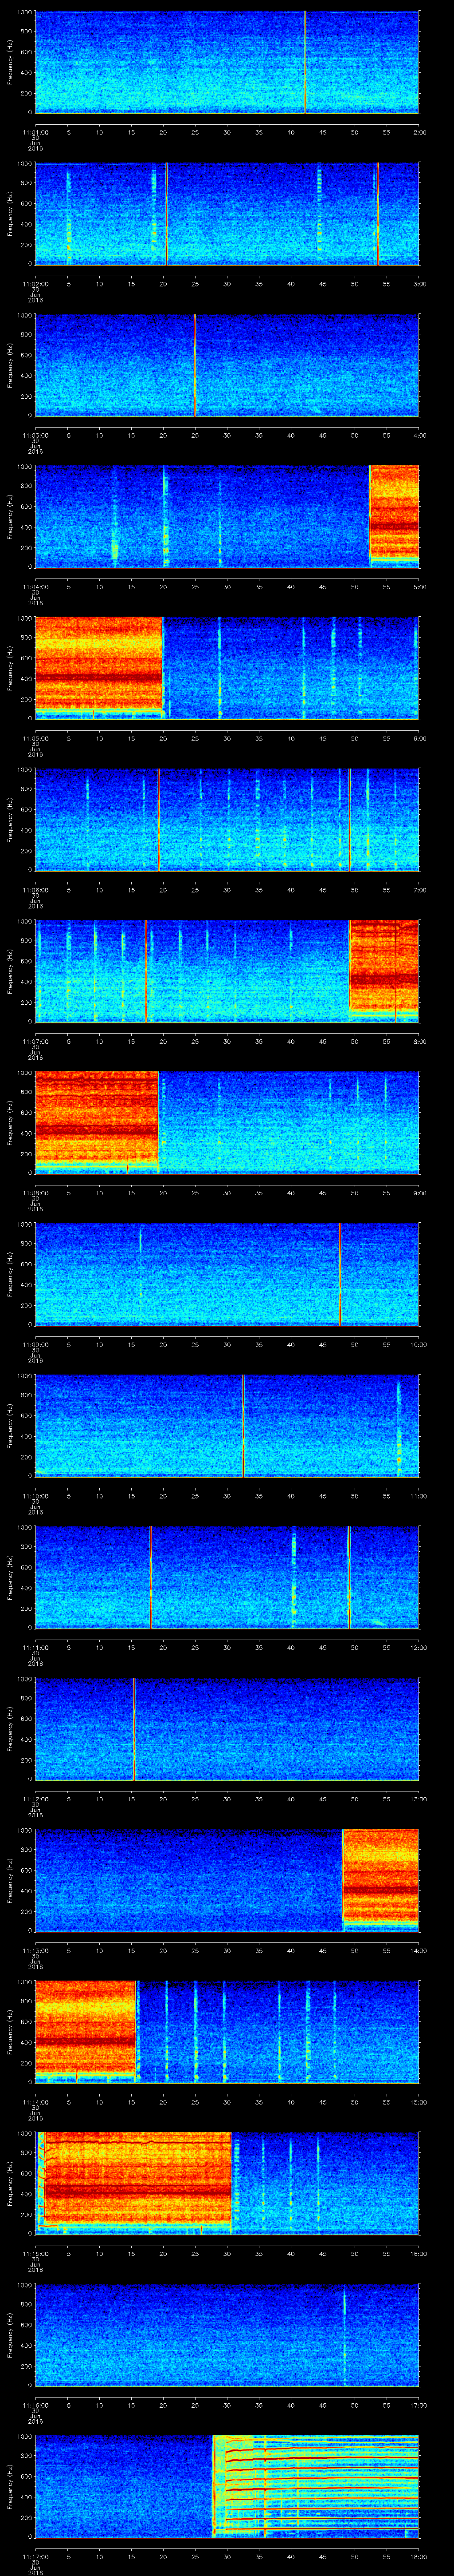
Task: Click the red spike in the 11:03:00 spectrogram
Action: (x=195, y=365)
